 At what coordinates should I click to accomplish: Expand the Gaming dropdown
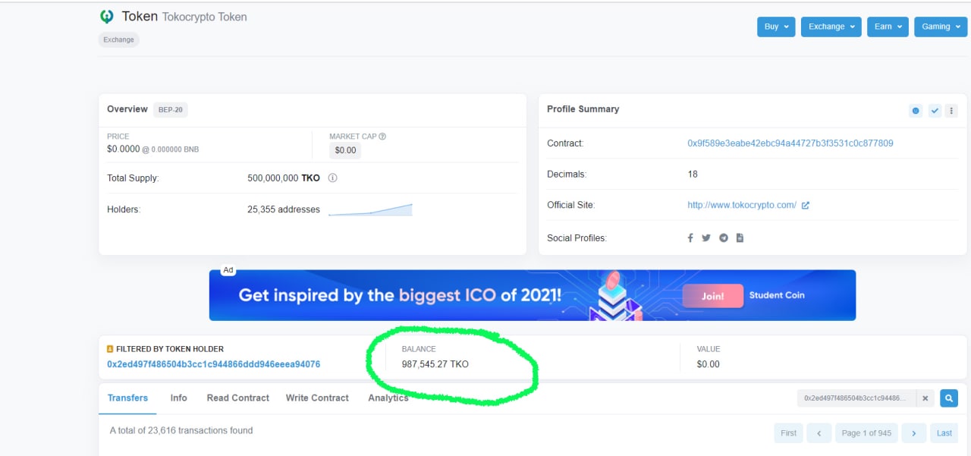(941, 27)
